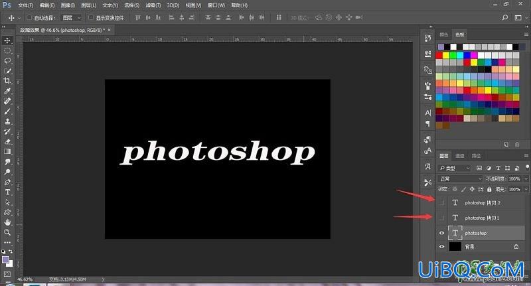Toggle Quick Mask mode button
This screenshot has width=531, height=286.
coord(7,273)
